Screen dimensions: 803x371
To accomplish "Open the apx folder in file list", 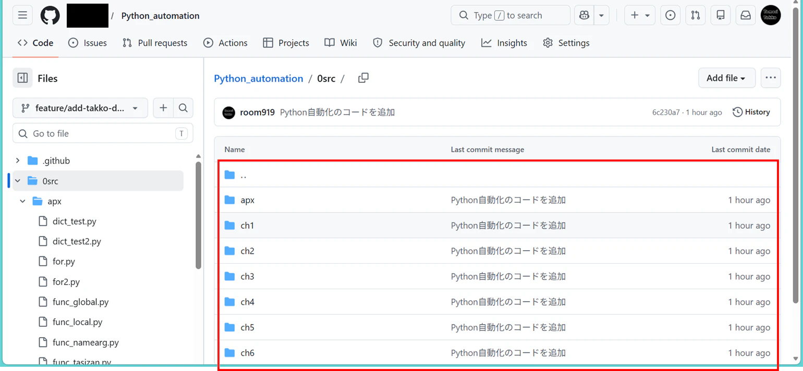I will pos(248,200).
